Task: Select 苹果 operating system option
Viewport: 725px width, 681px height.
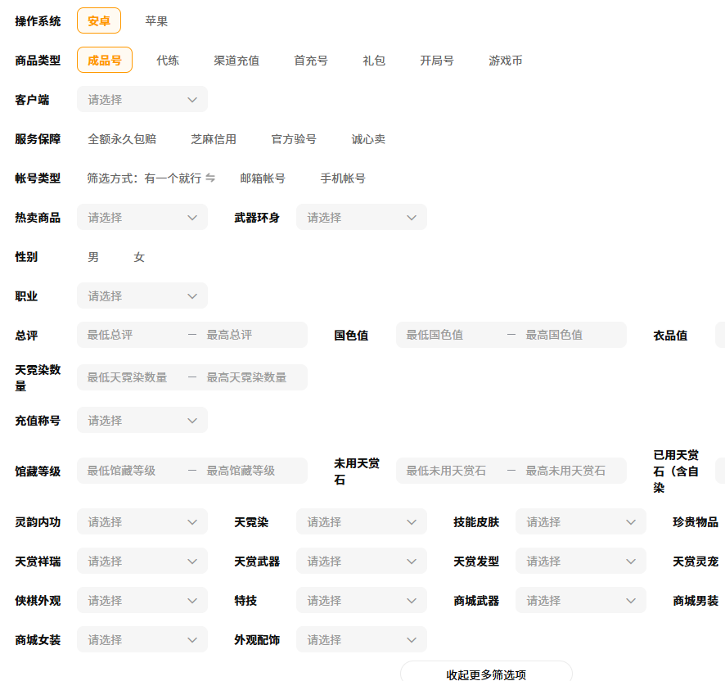Action: coord(156,21)
